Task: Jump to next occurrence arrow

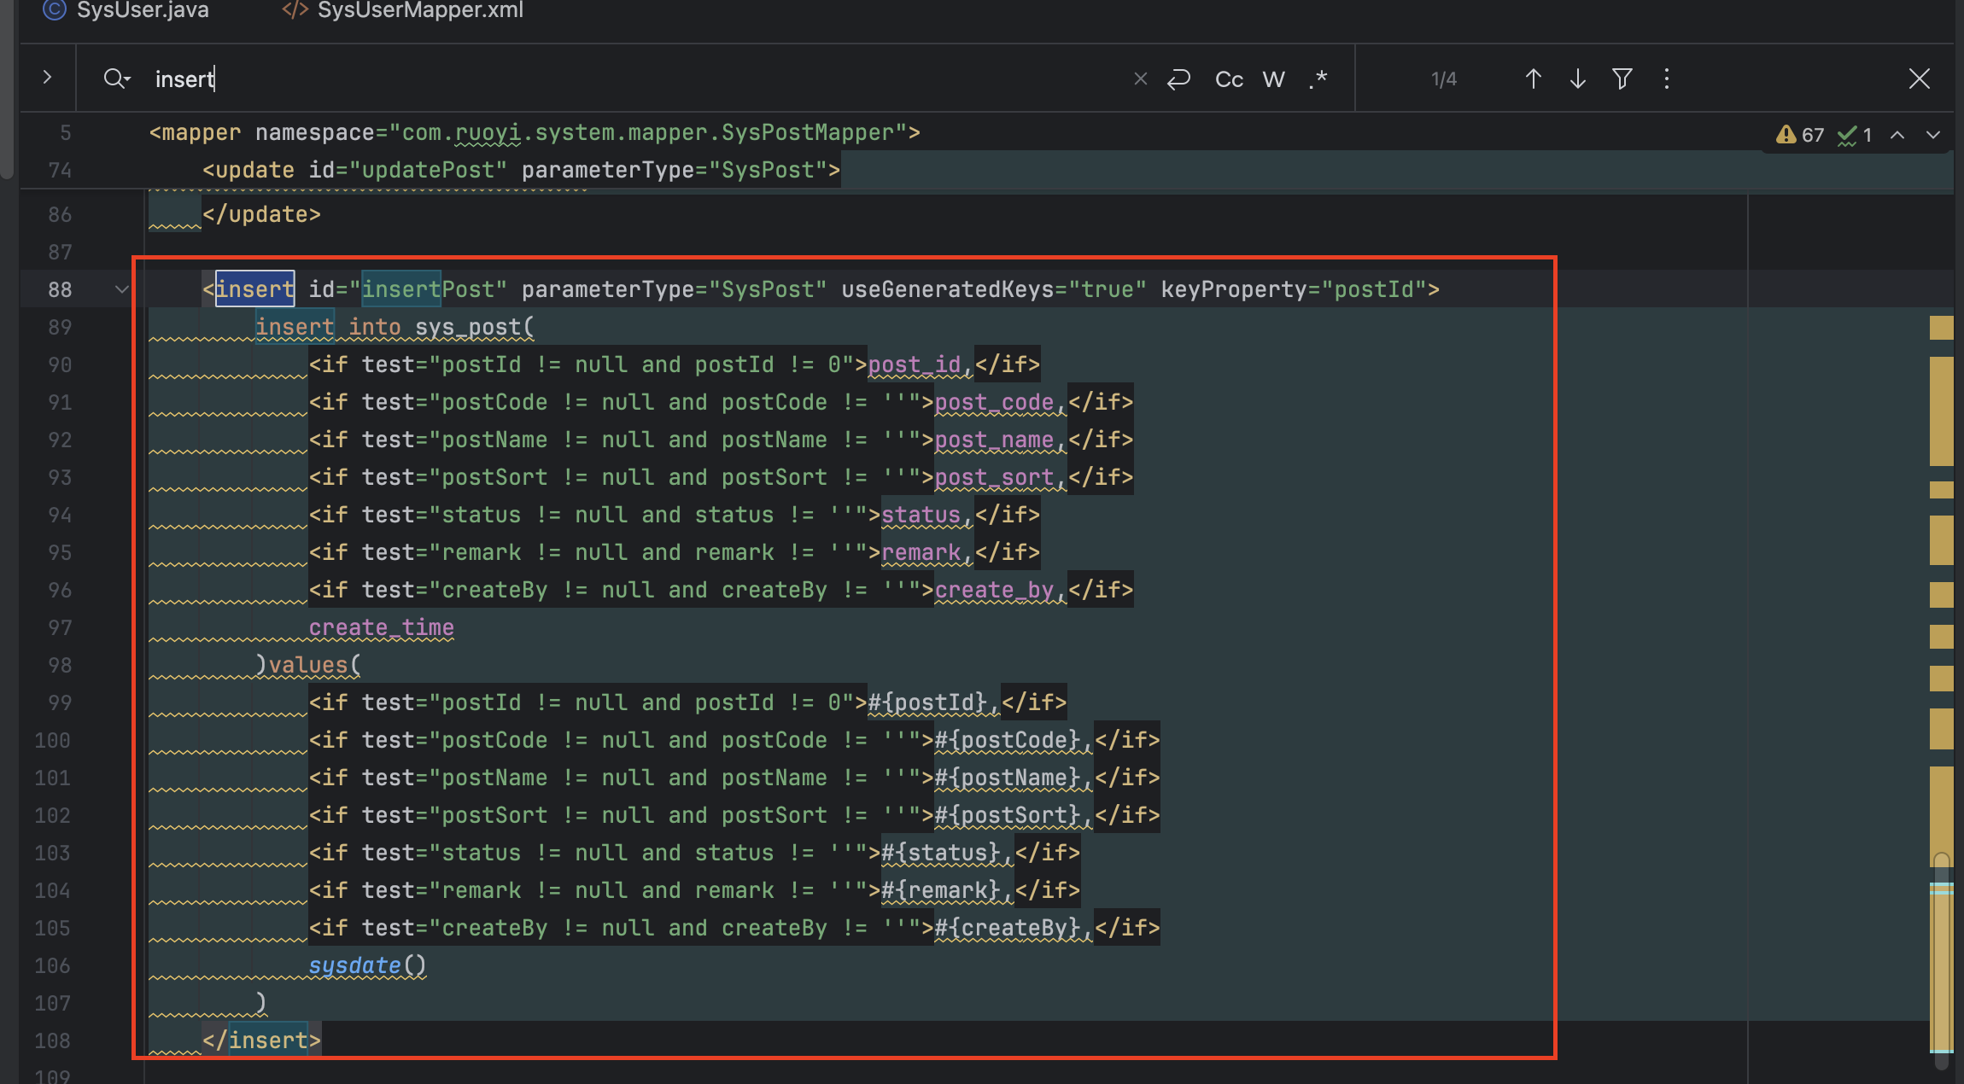Action: 1577,79
